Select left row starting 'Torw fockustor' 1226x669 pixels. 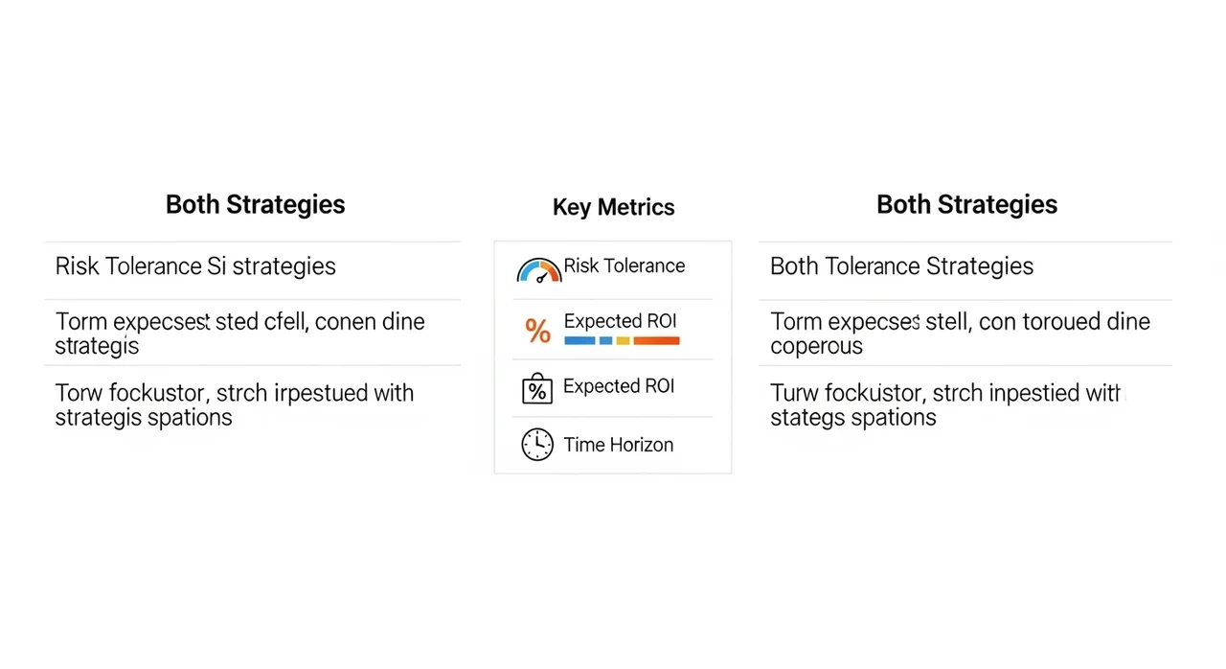(x=253, y=404)
